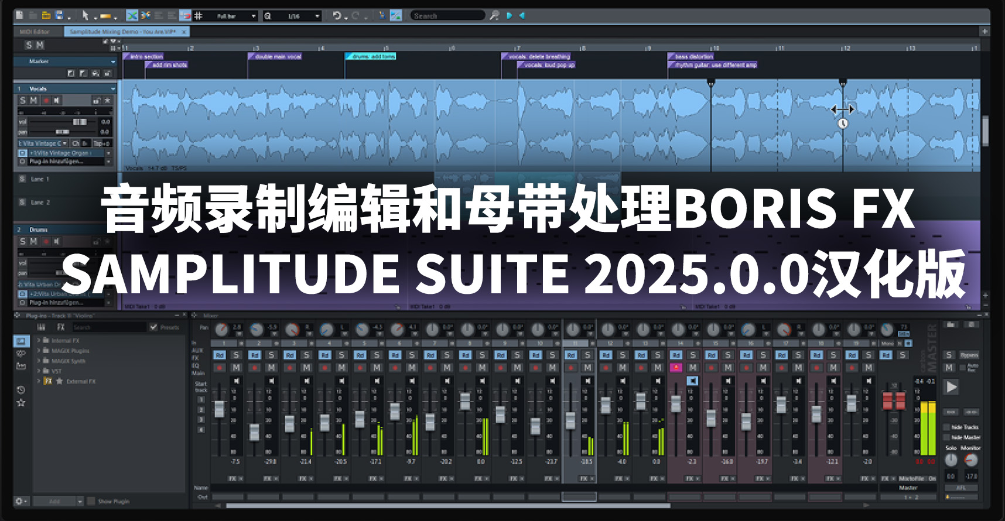Click the grid hash icon in the toolbar
The image size is (1005, 521).
click(199, 16)
